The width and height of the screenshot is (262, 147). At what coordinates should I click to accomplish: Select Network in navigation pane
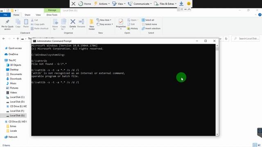coord(11,137)
